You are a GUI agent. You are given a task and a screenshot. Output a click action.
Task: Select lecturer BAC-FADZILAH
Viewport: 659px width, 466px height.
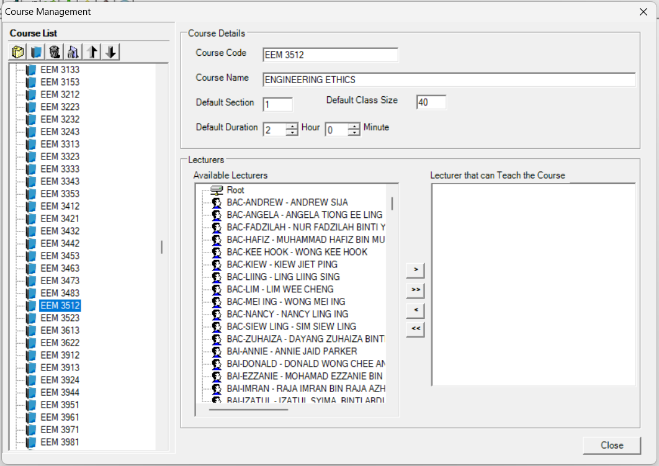point(305,227)
